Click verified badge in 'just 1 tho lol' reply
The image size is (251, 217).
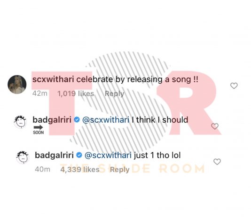click(79, 155)
